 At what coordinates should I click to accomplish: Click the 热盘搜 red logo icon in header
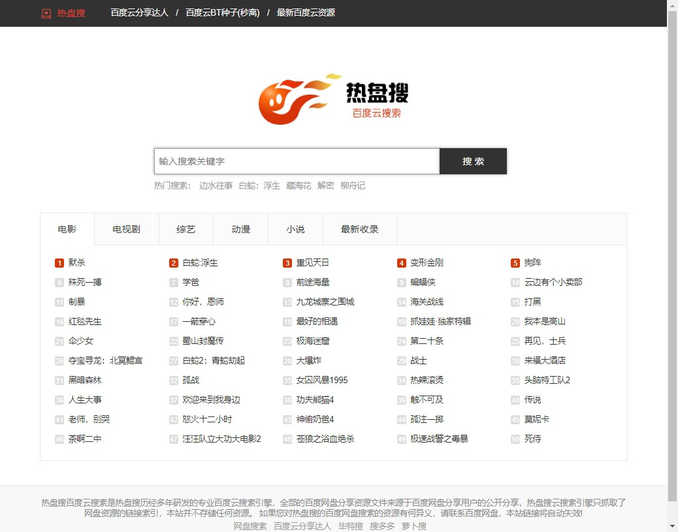(x=46, y=14)
